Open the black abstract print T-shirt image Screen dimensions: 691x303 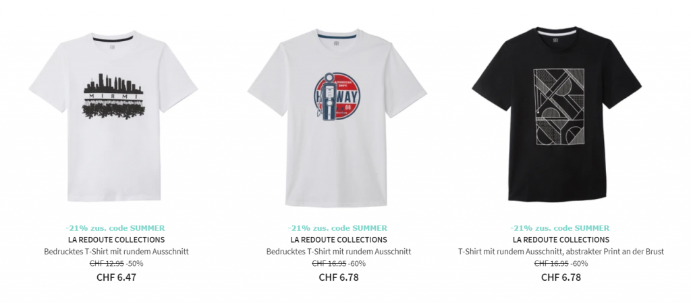(x=557, y=114)
